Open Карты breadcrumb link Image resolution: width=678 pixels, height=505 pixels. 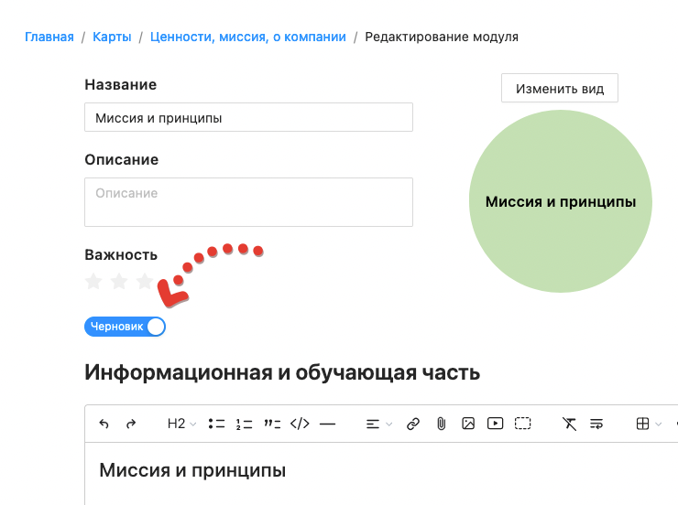coord(112,38)
